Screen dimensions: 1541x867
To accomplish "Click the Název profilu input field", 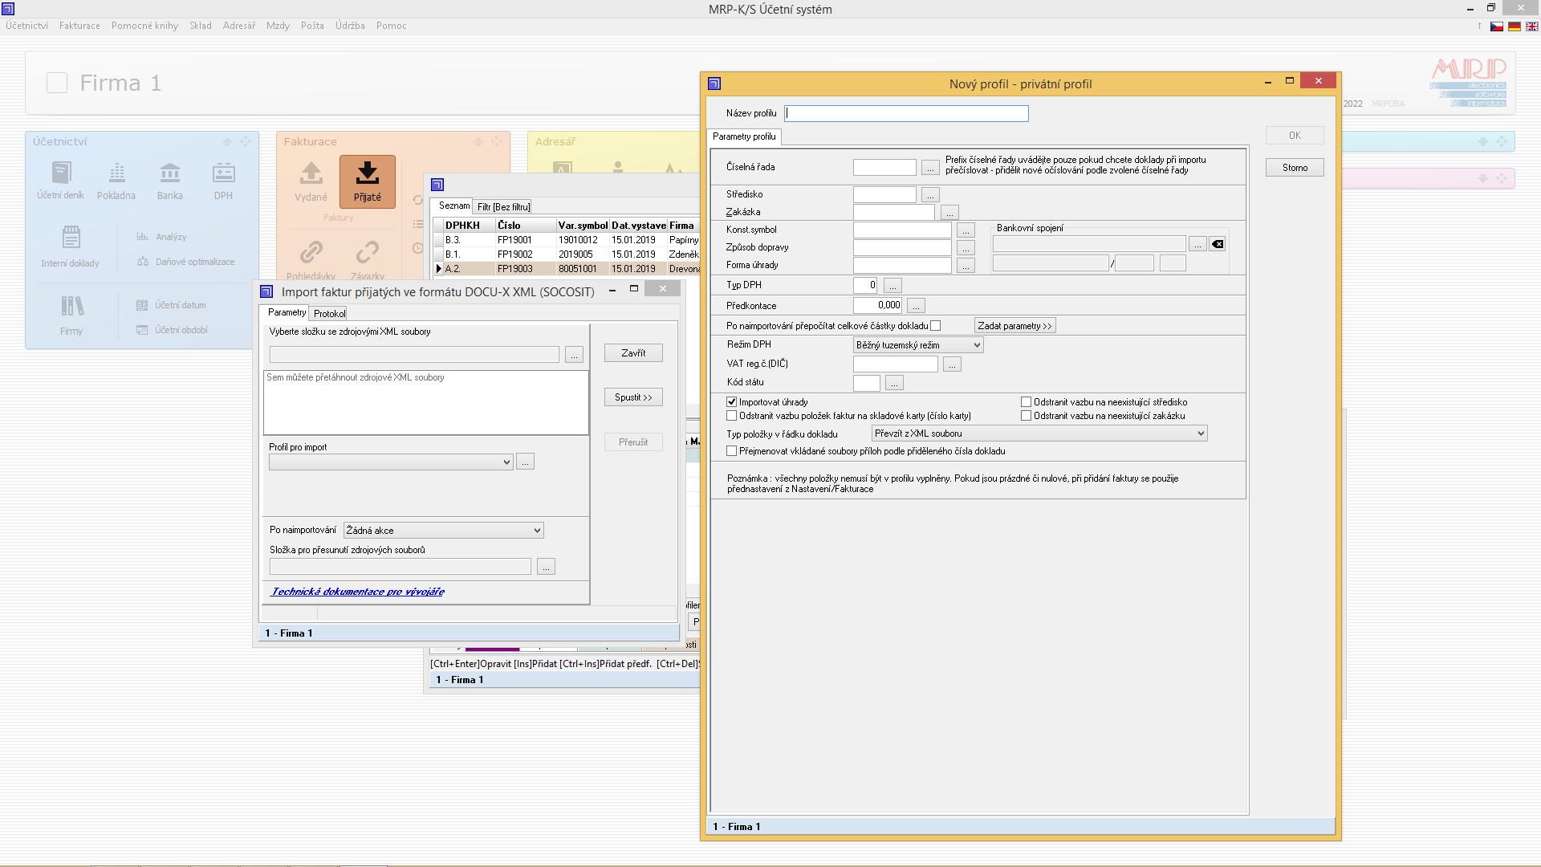I will 906,113.
